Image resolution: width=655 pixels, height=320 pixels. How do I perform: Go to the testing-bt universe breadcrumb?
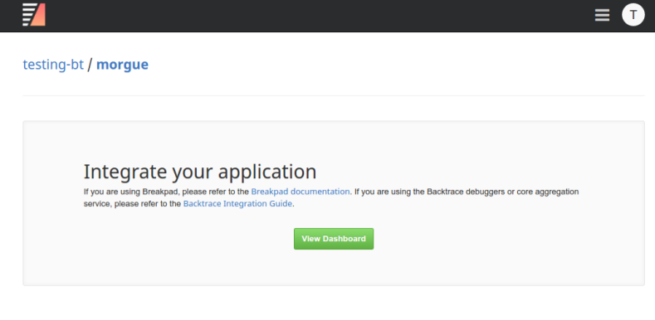pyautogui.click(x=53, y=65)
